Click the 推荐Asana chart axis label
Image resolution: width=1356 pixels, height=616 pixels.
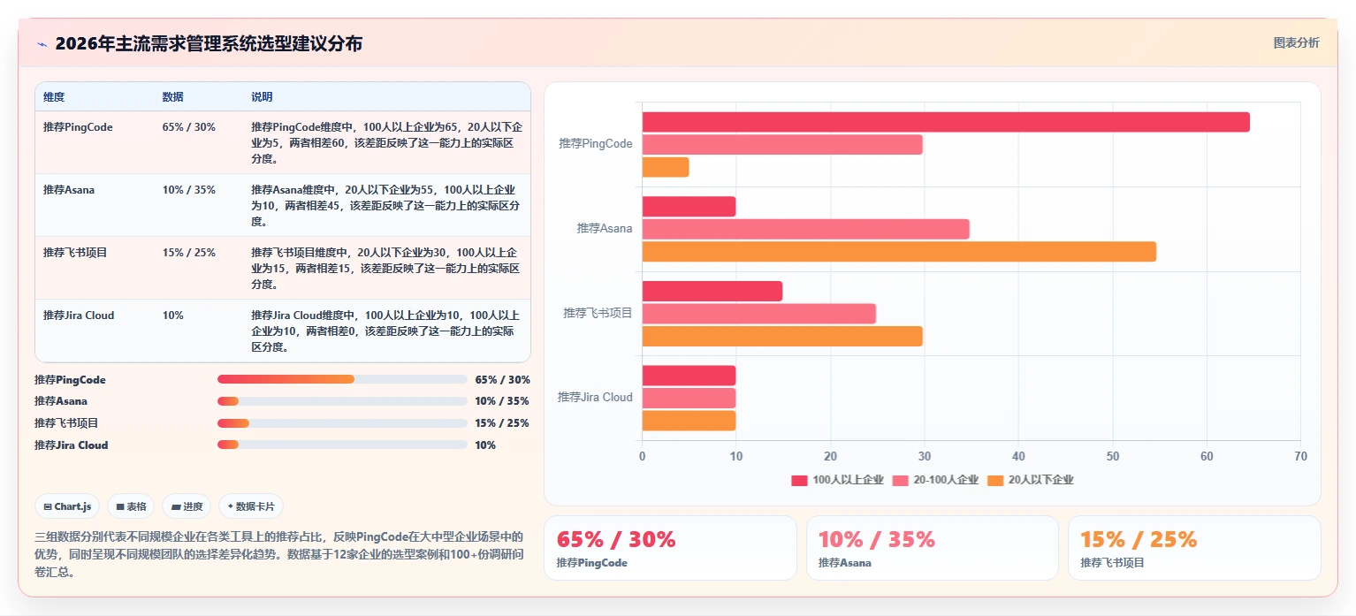tap(605, 228)
